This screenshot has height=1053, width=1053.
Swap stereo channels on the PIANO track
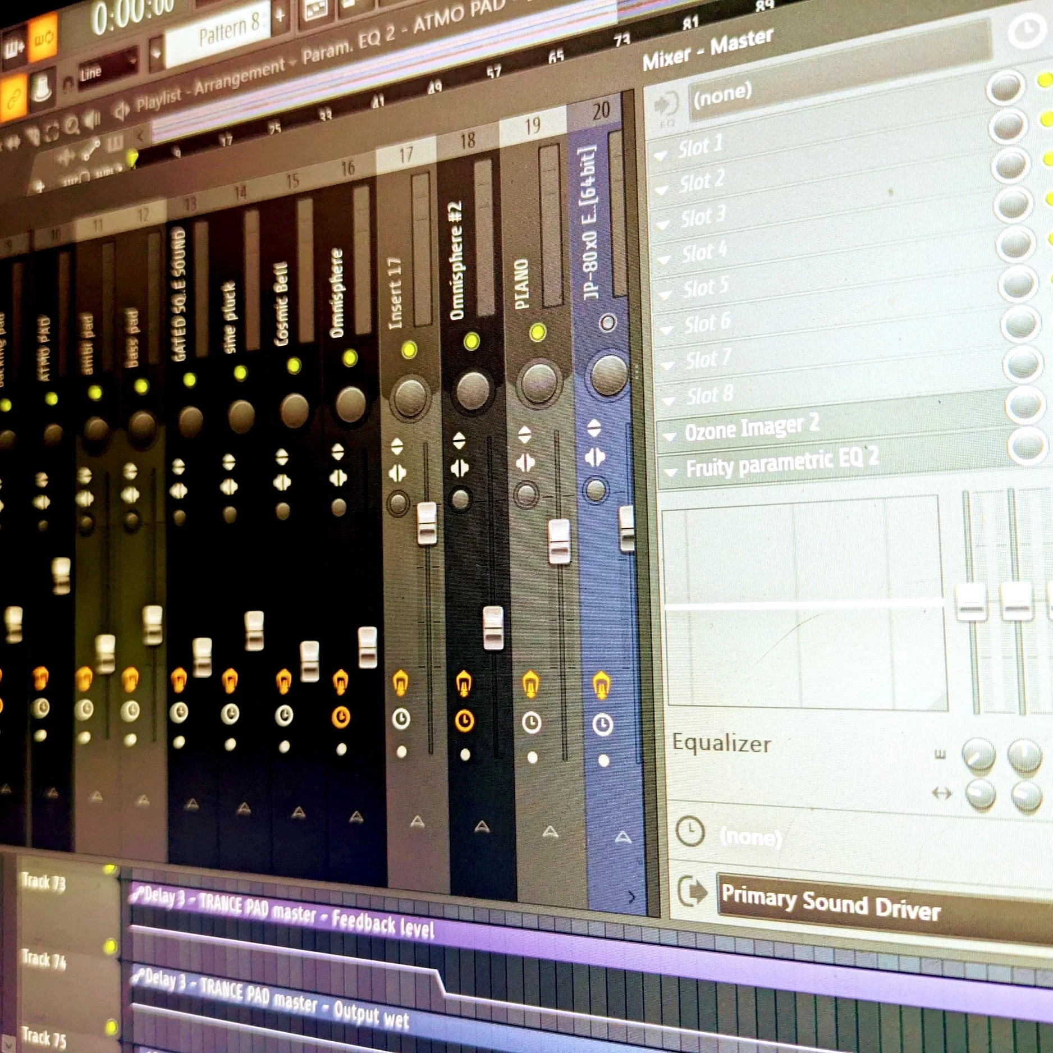[x=525, y=463]
